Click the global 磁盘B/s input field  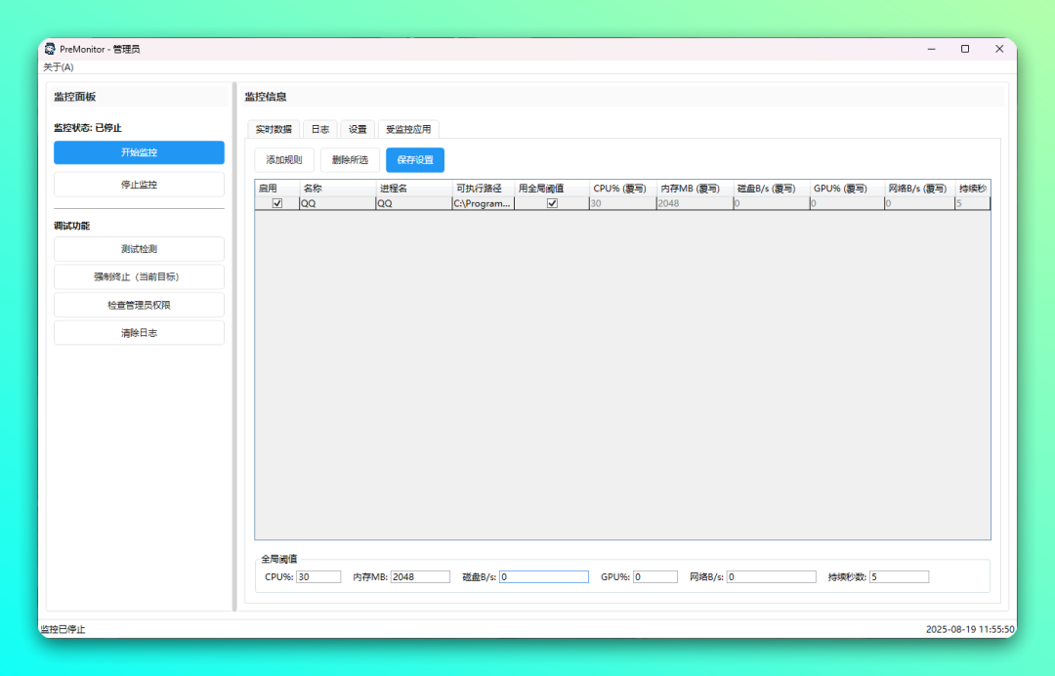(544, 577)
